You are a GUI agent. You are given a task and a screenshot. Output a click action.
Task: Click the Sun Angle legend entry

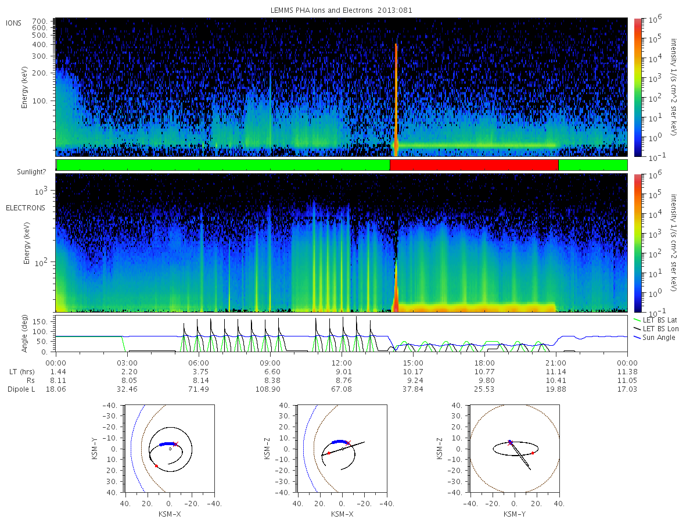click(655, 338)
